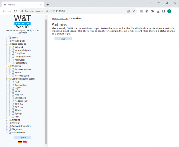Open share page icon in address bar
The image size is (179, 147).
128,11
